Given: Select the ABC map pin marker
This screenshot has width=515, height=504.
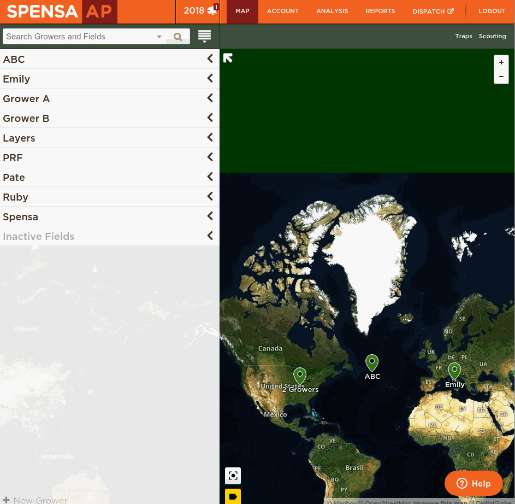Looking at the screenshot, I should (372, 362).
